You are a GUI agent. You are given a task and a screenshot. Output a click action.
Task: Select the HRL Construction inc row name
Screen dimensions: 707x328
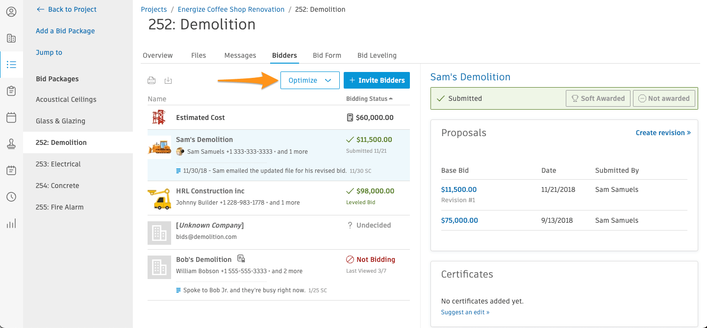click(210, 191)
